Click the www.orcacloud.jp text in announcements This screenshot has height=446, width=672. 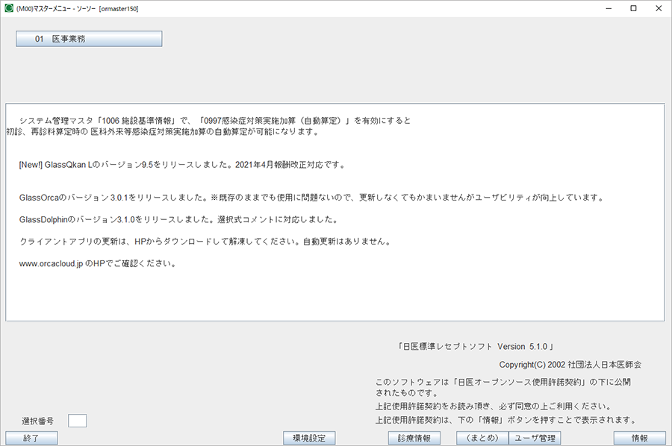(50, 264)
